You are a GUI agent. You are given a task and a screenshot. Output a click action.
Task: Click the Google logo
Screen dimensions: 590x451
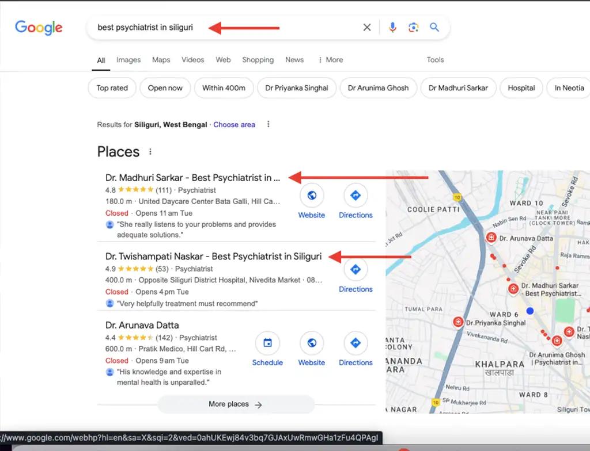coord(39,28)
